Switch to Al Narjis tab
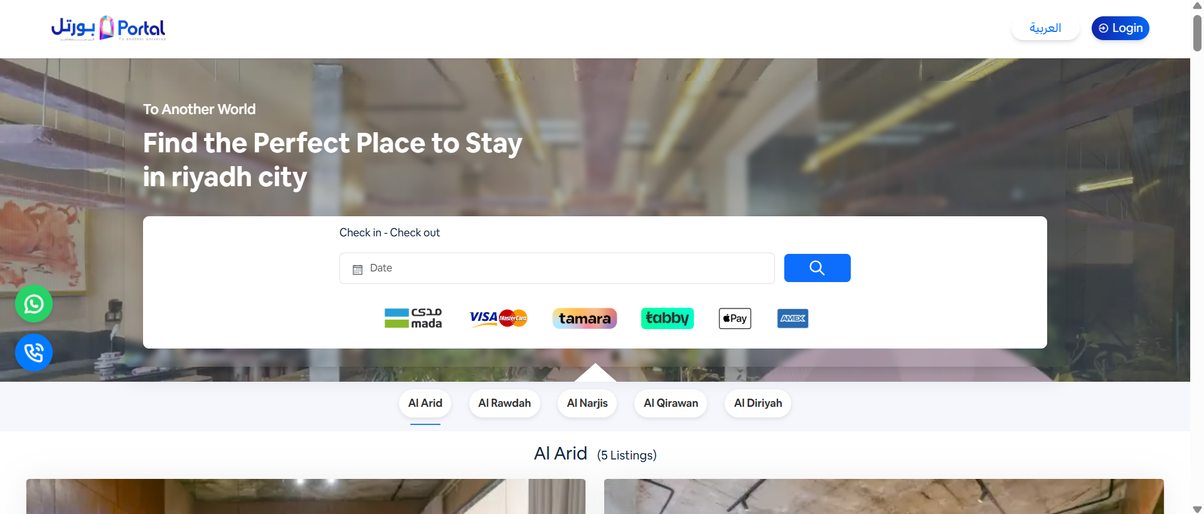This screenshot has width=1204, height=514. coord(587,403)
